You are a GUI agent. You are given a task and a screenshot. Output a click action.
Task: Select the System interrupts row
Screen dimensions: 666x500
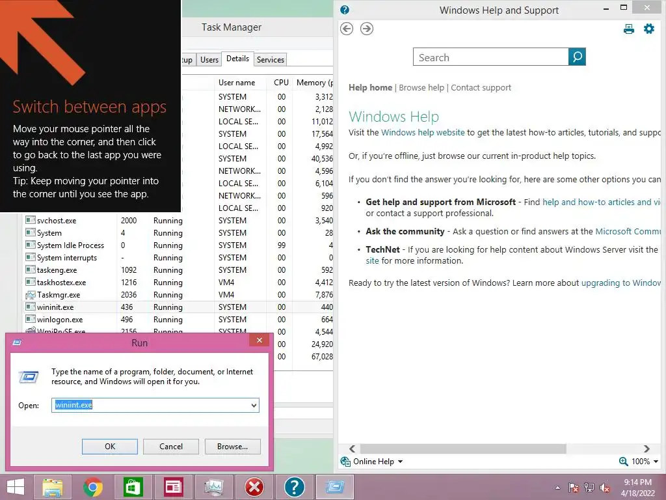(178, 258)
